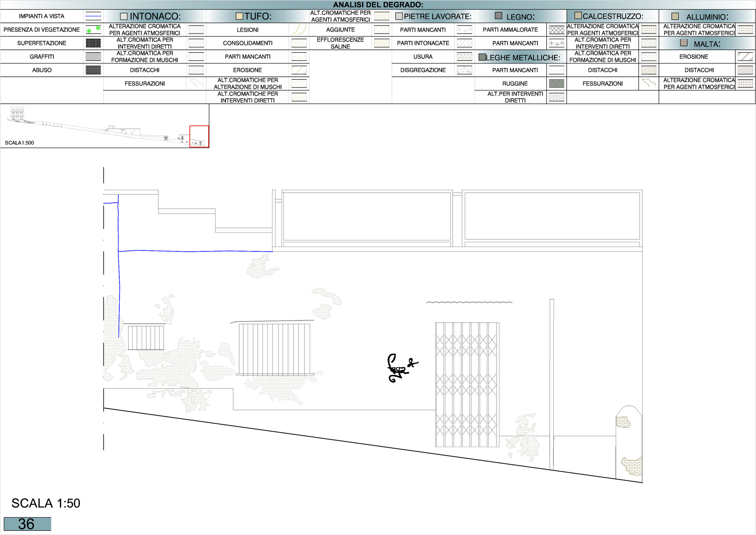Click the ANALISI DEL DEGRADO title bar

click(378, 5)
